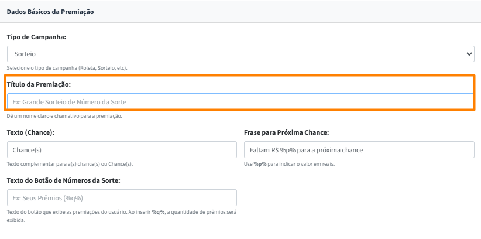Click the hint Dê um nome claro e chamativo
Viewport: 481px width, 239px height.
click(x=64, y=116)
